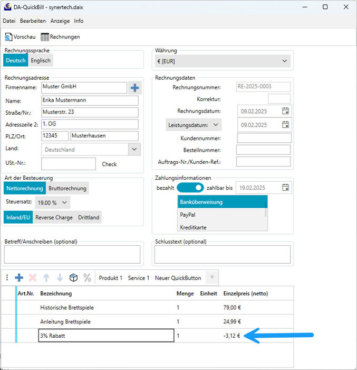Viewport: 357px width, 370px height.
Task: Click the Auftrags-Nr./Kunden-Ref. field
Action: coord(263,162)
